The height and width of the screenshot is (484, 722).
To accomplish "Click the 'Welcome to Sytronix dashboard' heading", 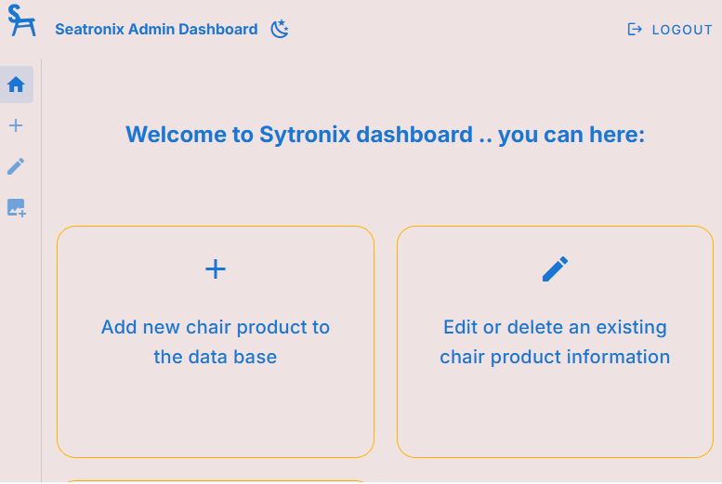I will 385,135.
